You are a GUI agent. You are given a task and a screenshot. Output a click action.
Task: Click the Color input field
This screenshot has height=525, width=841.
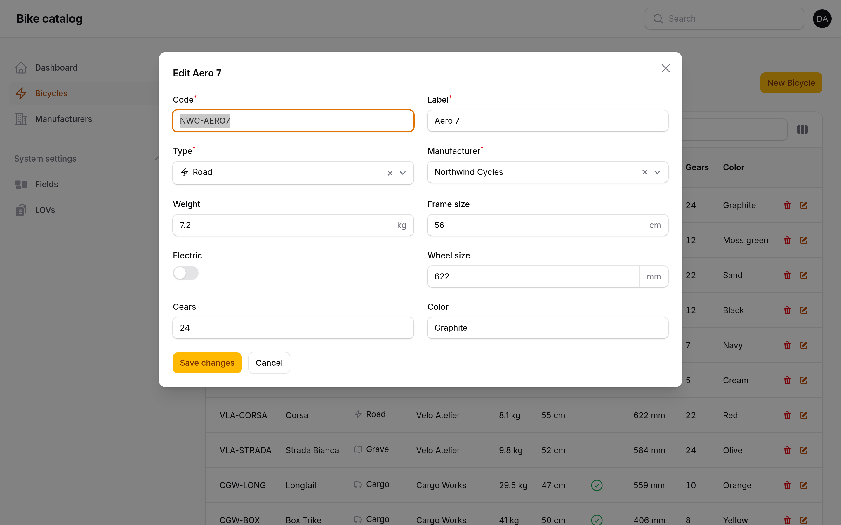pyautogui.click(x=547, y=328)
